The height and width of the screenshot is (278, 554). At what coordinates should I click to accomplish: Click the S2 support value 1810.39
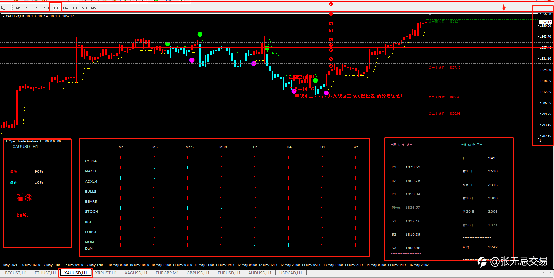(413, 235)
